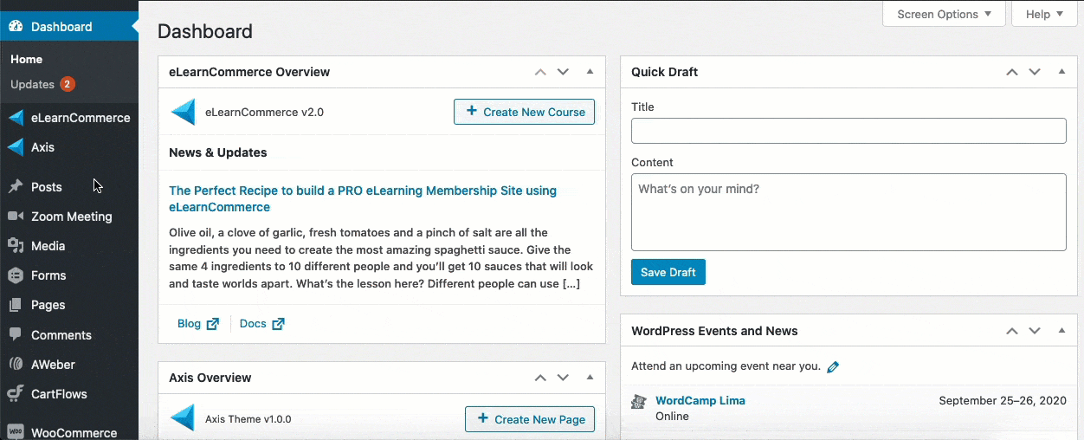Click the eLearnCommerce v2.0 logo in overview
The image size is (1084, 440).
183,112
